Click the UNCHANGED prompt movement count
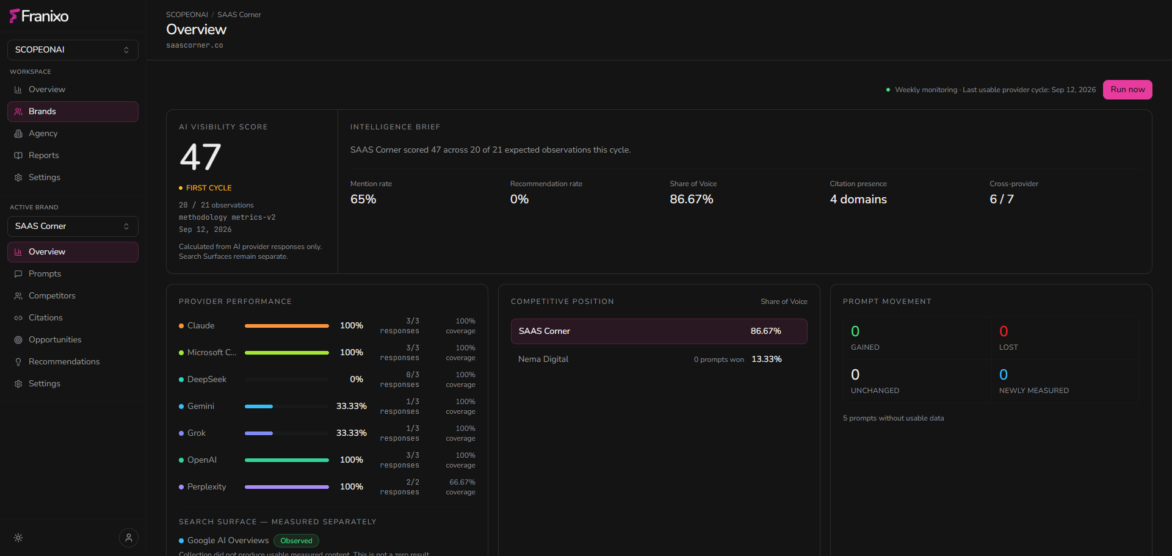Image resolution: width=1172 pixels, height=556 pixels. [855, 375]
